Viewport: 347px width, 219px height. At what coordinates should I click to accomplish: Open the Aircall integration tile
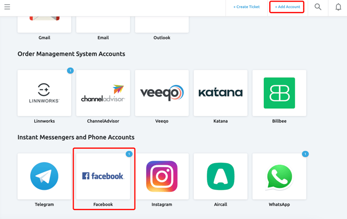pyautogui.click(x=220, y=177)
